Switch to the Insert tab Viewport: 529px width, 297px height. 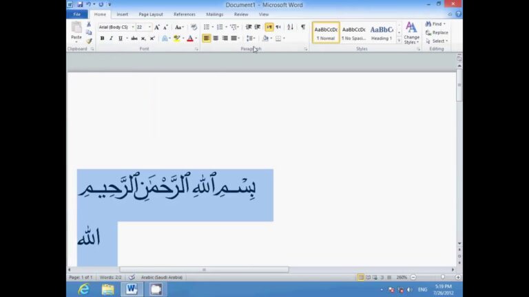(x=122, y=14)
